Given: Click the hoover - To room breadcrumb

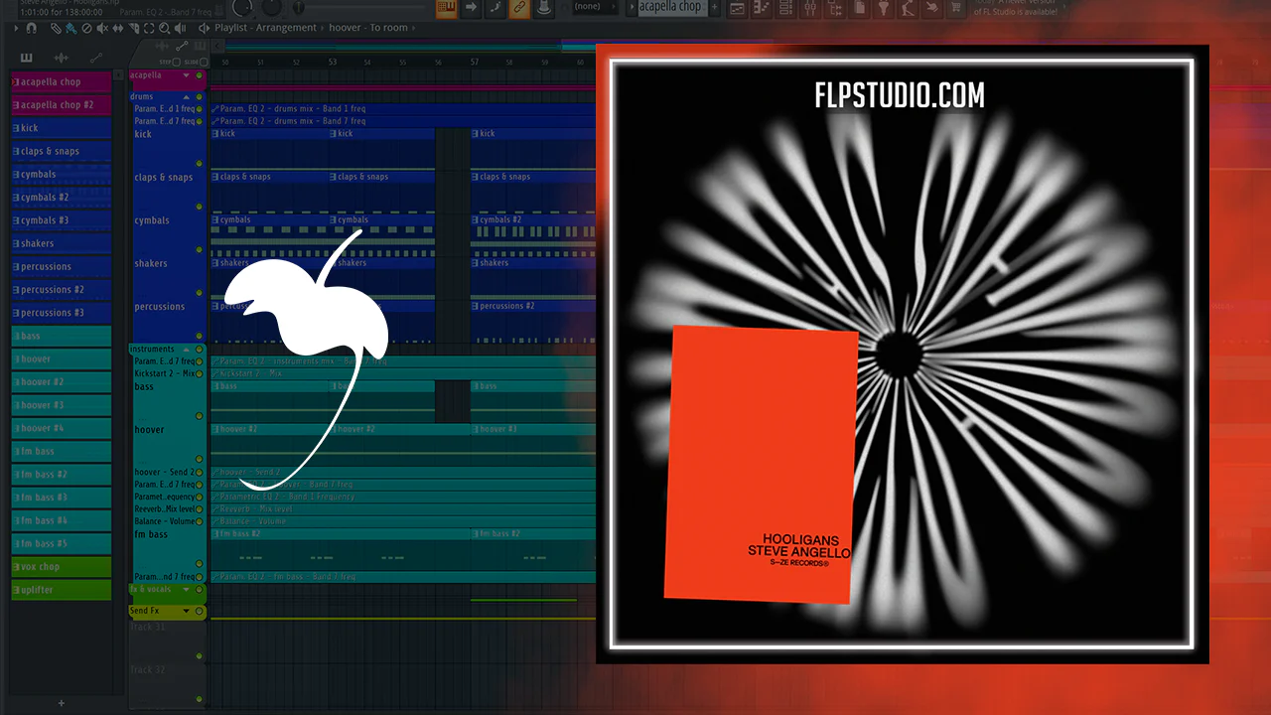Looking at the screenshot, I should (x=367, y=28).
